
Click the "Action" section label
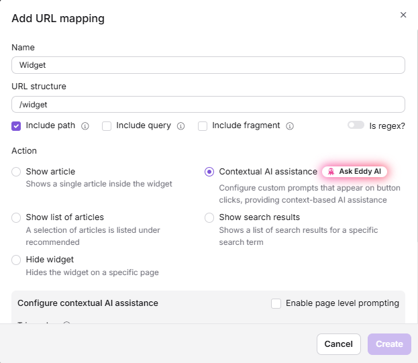[x=24, y=151]
